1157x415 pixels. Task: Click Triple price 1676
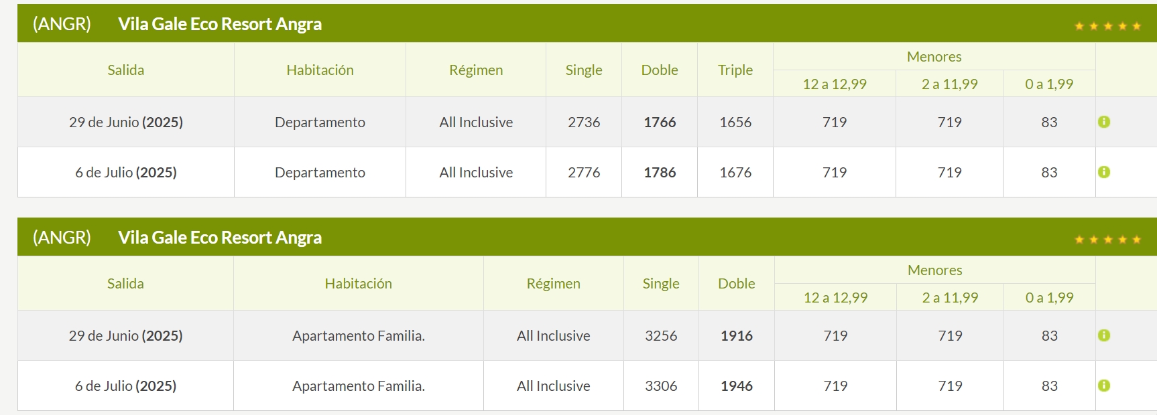click(735, 172)
